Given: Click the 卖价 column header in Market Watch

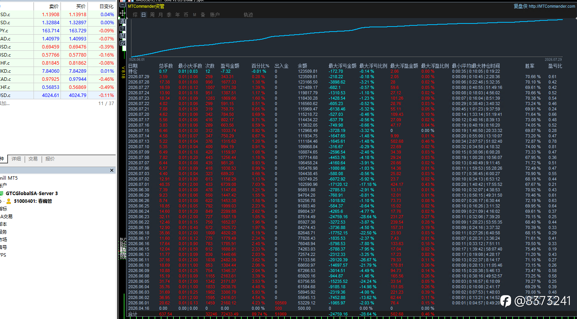Looking at the screenshot, I should coord(54,6).
